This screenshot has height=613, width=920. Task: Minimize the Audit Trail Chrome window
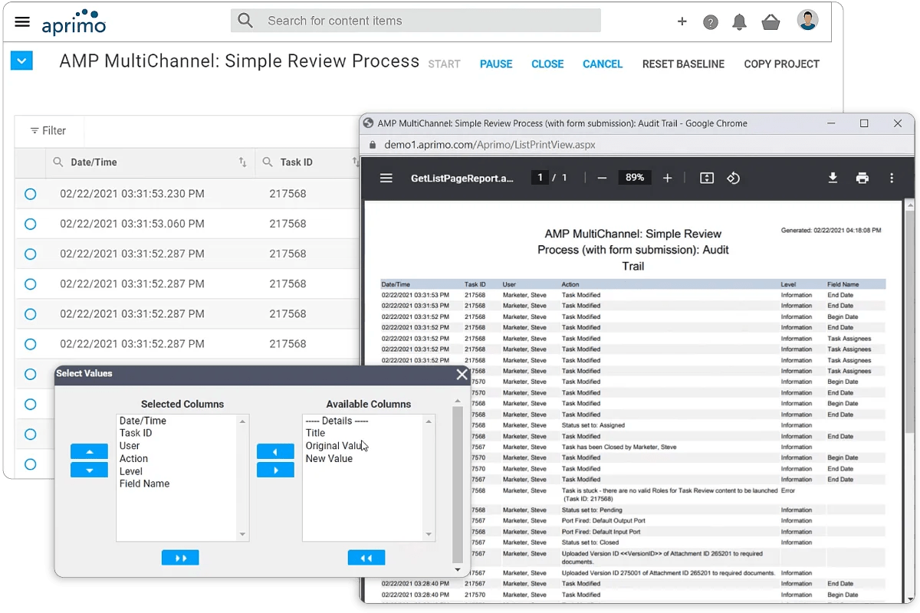[830, 123]
